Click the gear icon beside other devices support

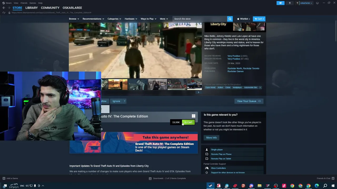click(207, 172)
